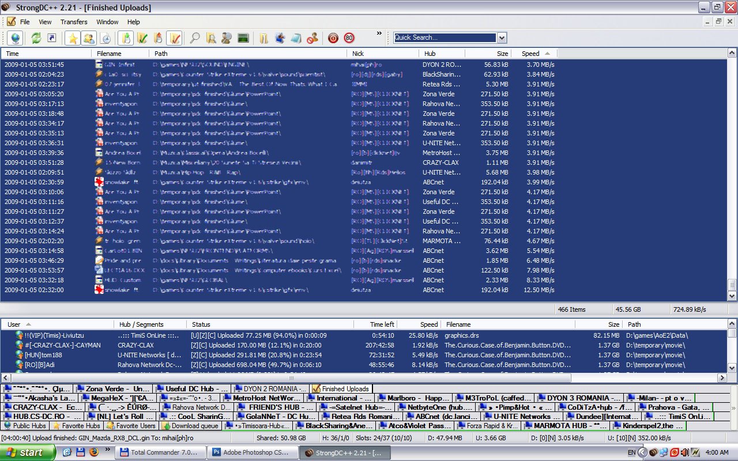Open the Transfers menu
The height and width of the screenshot is (461, 738).
[x=74, y=22]
